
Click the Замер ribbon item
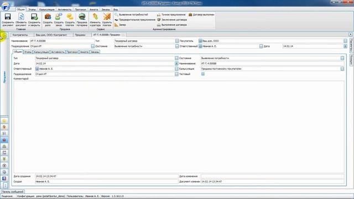(x=120, y=25)
